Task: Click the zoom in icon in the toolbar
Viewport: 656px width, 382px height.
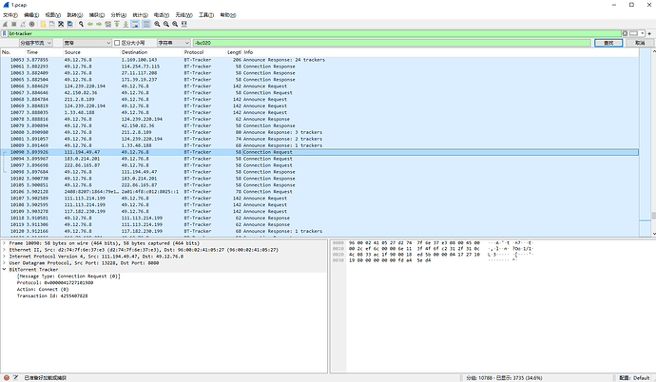Action: point(157,25)
